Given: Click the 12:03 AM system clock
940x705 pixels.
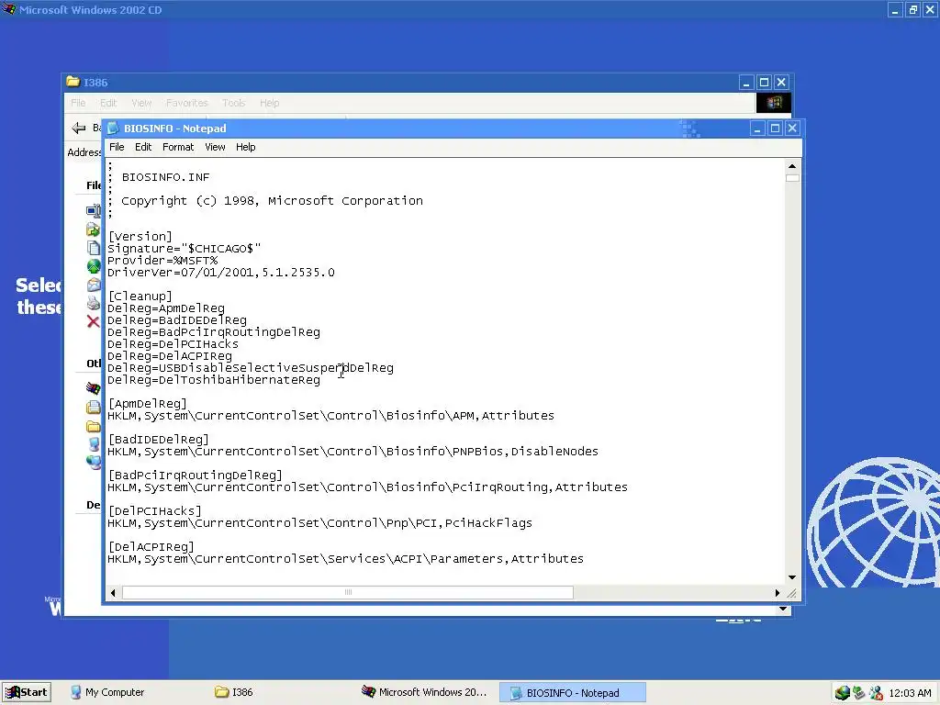Looking at the screenshot, I should (x=910, y=693).
